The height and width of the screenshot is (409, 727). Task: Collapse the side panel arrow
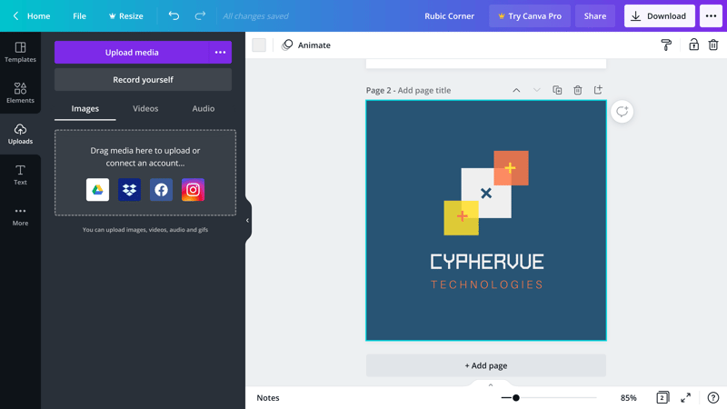point(247,220)
